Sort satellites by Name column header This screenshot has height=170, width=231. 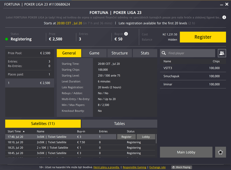tap(41, 132)
